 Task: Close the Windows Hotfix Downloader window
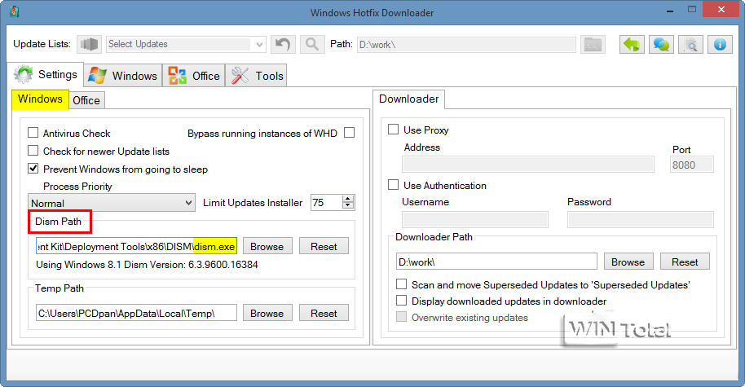click(721, 10)
